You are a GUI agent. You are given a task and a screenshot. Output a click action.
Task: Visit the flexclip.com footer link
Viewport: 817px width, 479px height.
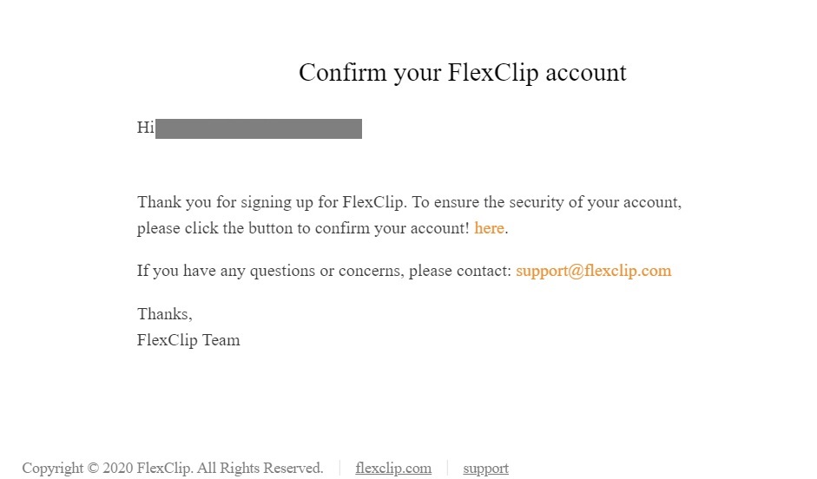(393, 468)
